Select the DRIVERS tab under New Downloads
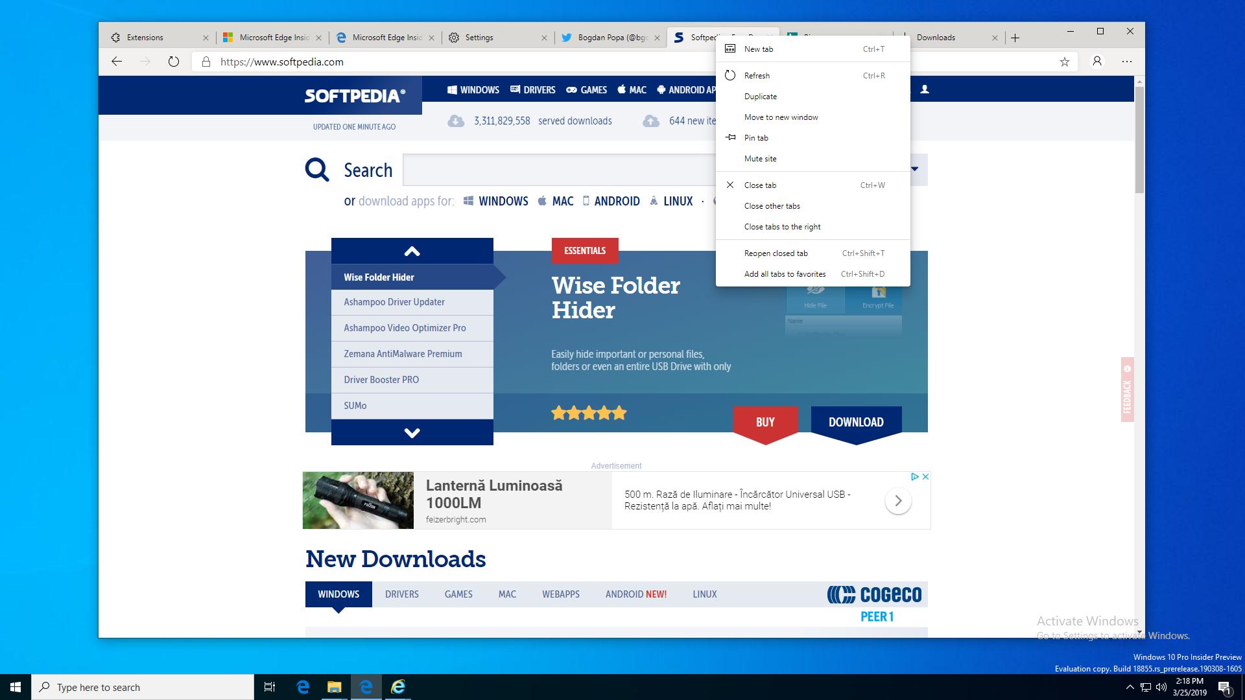The image size is (1245, 700). 402,594
